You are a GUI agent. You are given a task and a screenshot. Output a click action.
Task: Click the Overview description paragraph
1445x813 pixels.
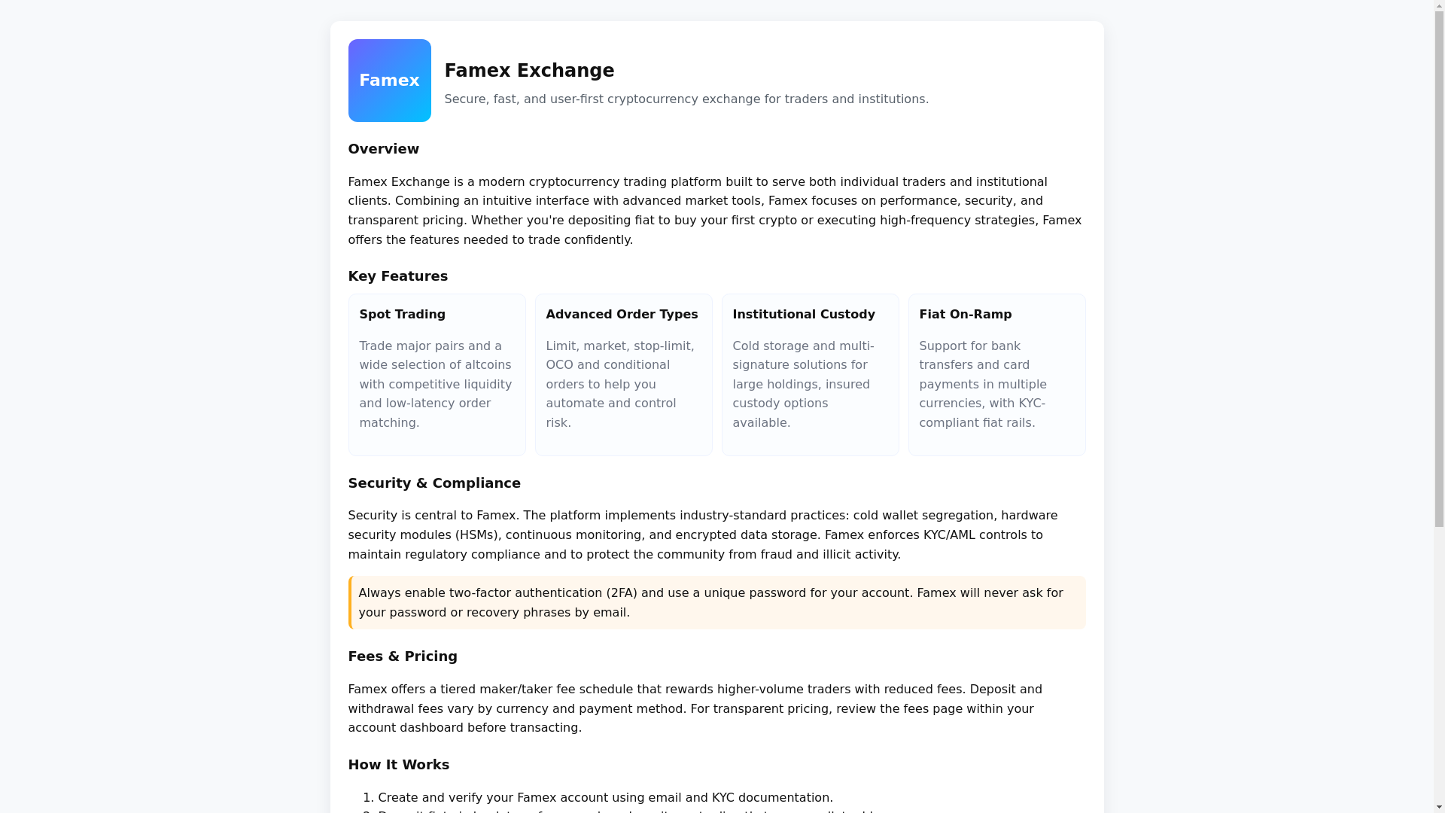[x=715, y=211]
